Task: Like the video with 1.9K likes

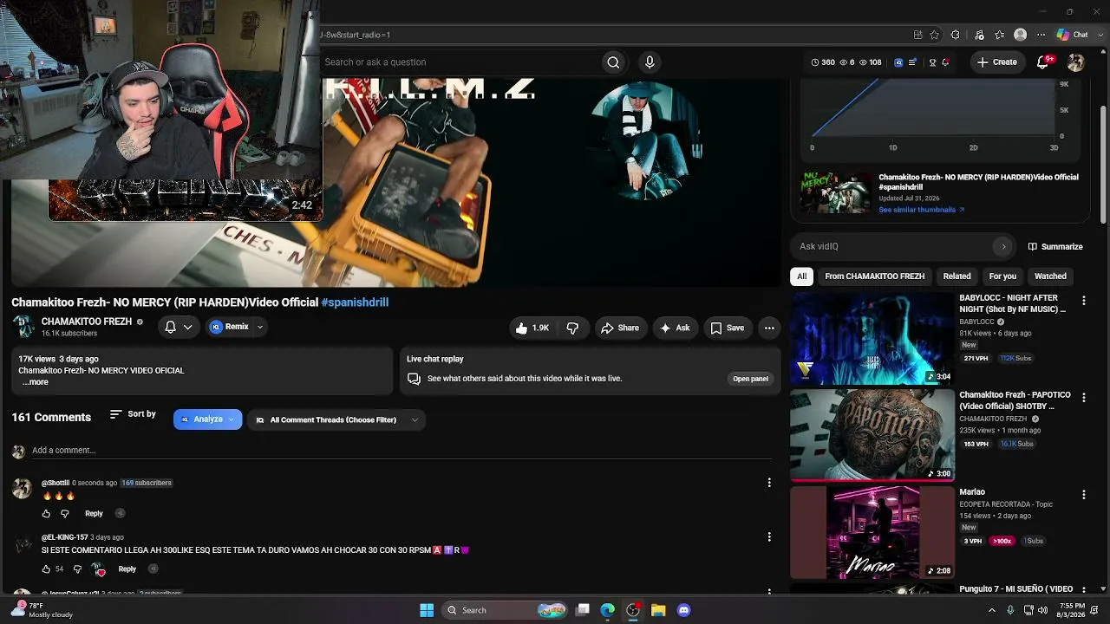Action: coord(532,328)
